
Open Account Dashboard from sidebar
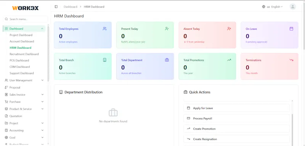click(x=22, y=42)
